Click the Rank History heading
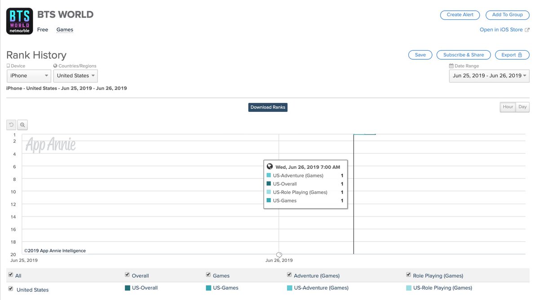Screen dimensions: 539x300 tap(36, 55)
